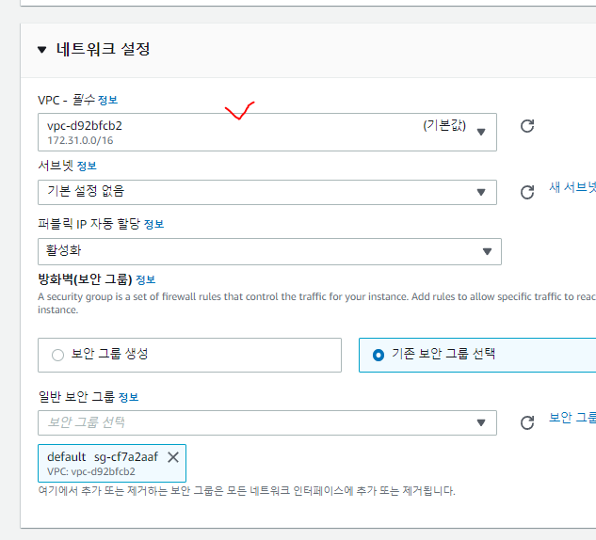
Task: Click the 보안 그룹 선택 search field
Action: [254, 422]
